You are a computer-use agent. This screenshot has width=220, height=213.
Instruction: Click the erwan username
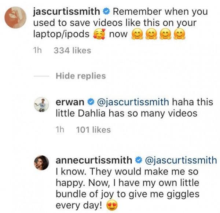(70, 102)
